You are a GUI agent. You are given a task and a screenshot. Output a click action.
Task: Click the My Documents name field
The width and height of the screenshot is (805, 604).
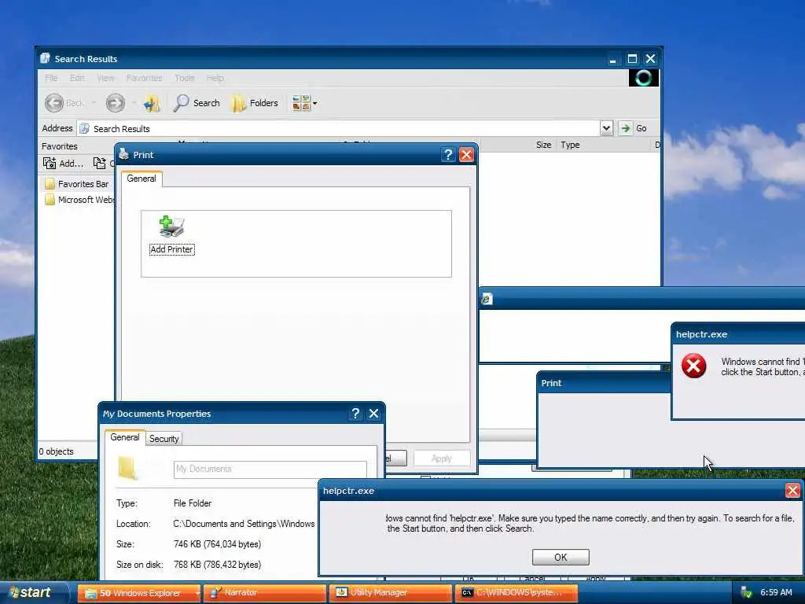[270, 469]
